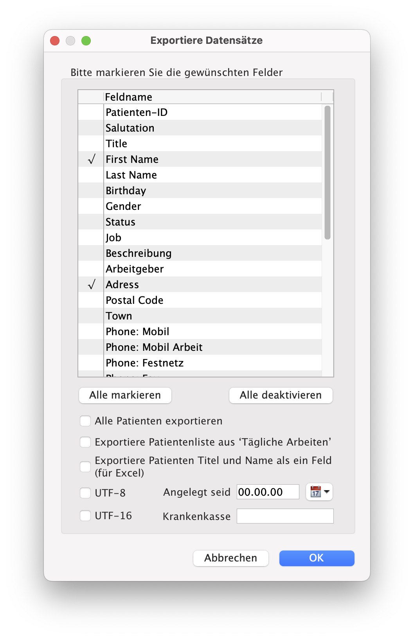Enable Alle Patienten exportieren checkbox

[x=85, y=421]
